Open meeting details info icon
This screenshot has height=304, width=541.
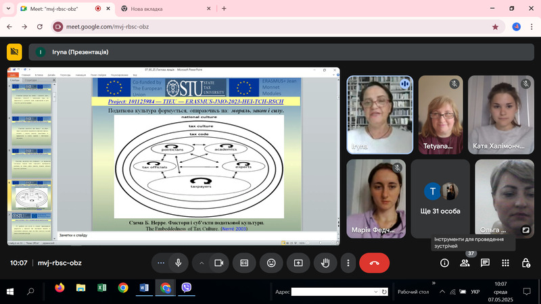pyautogui.click(x=444, y=263)
